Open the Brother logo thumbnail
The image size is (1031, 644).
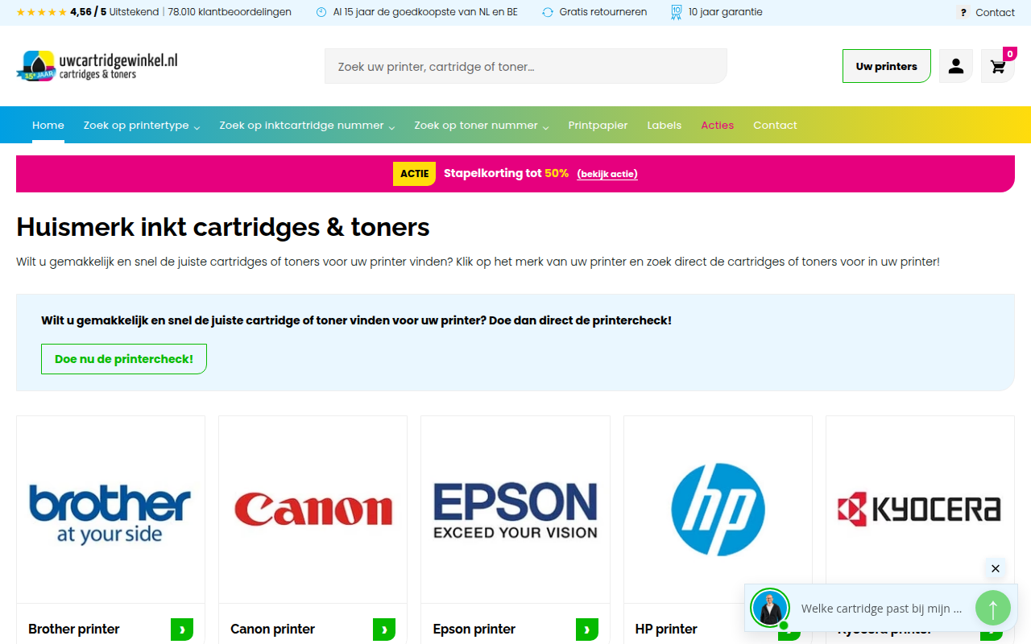pos(110,510)
